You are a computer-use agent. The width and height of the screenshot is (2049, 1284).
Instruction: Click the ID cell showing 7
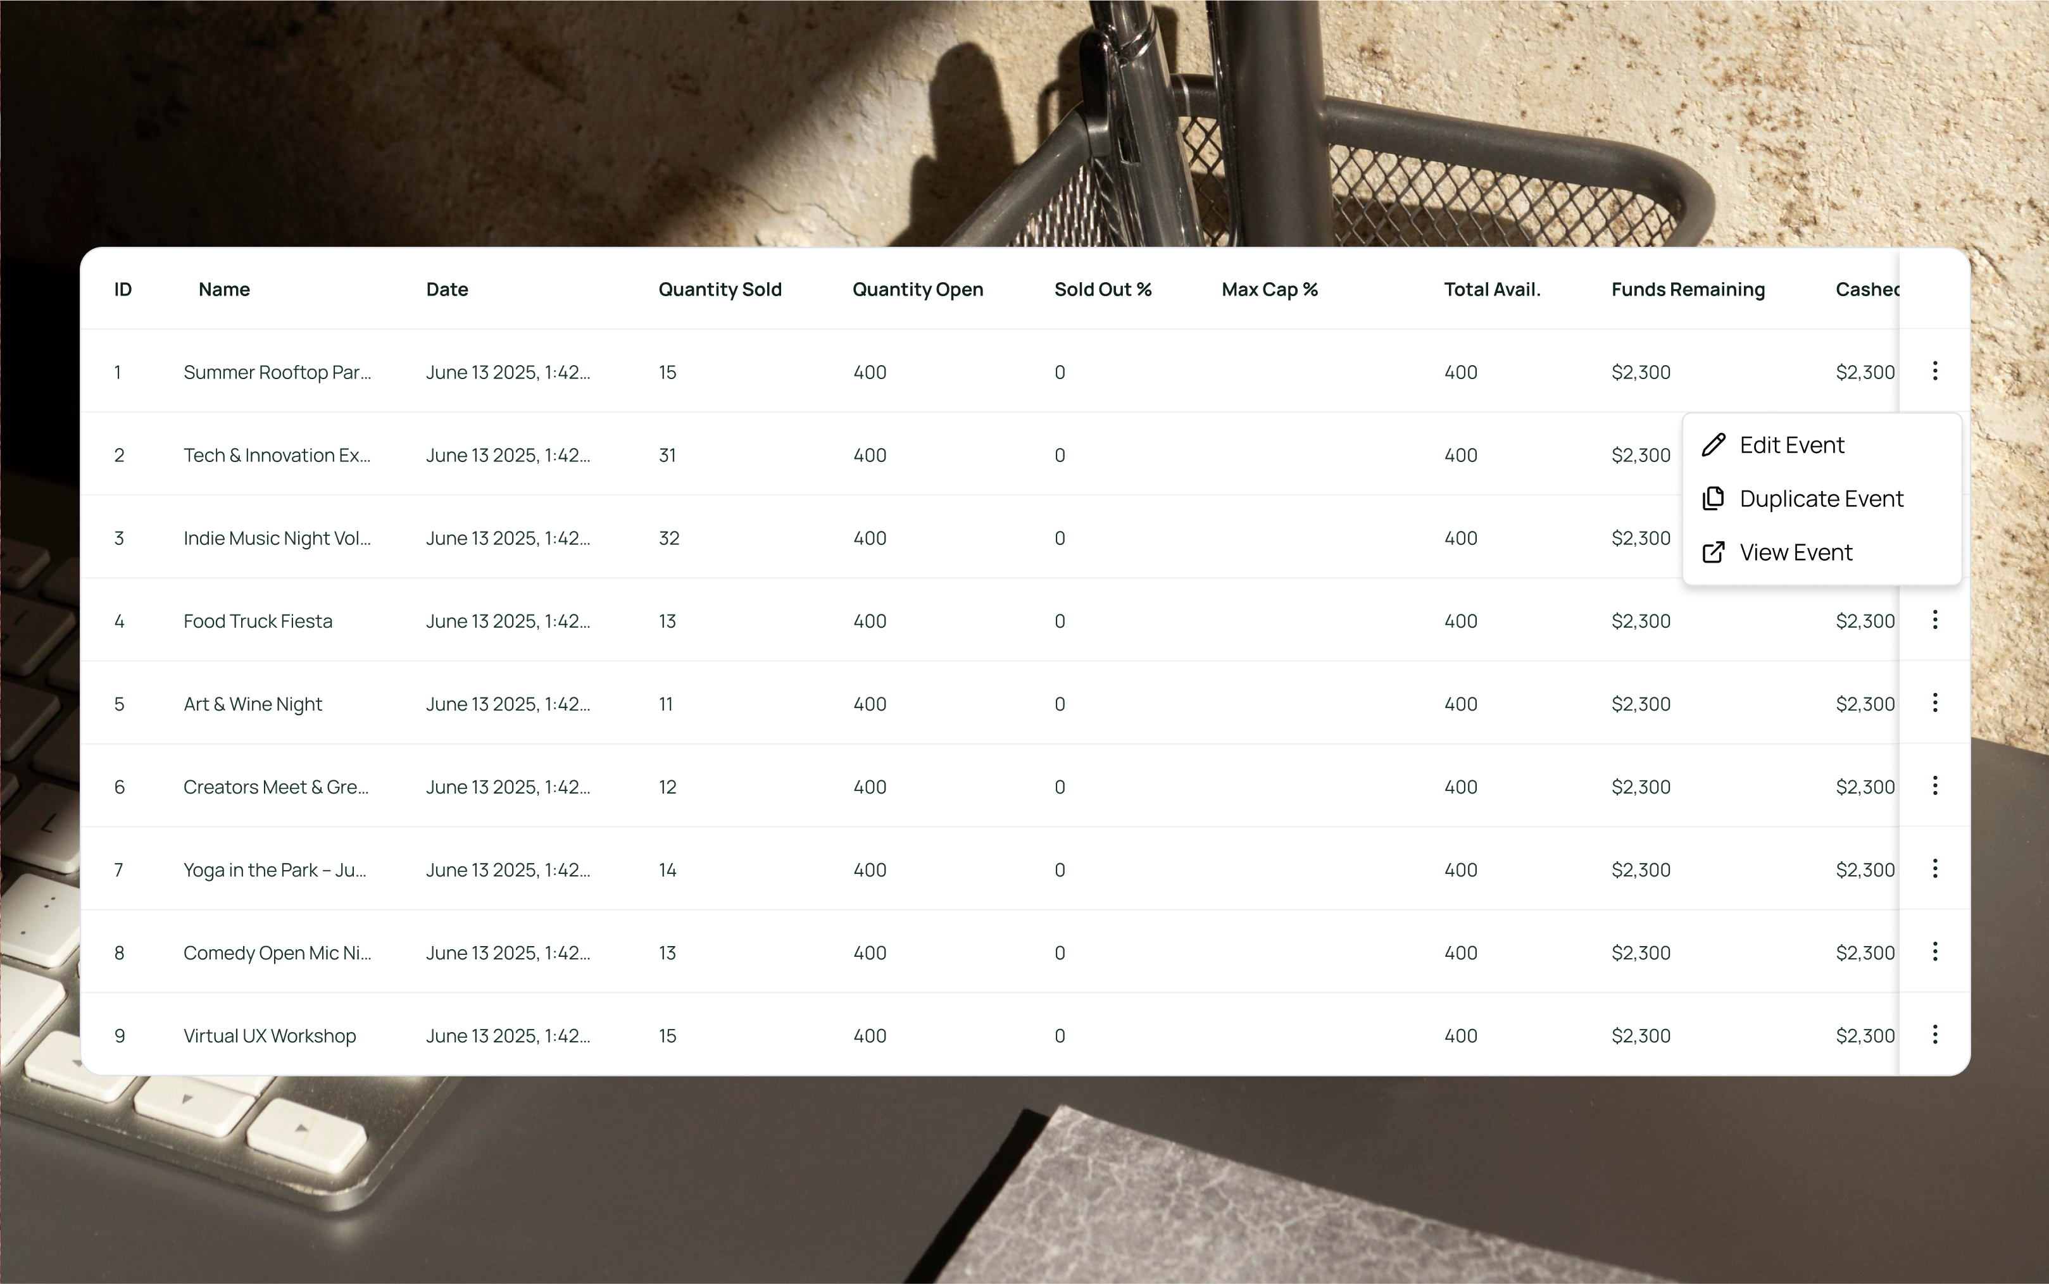(x=119, y=870)
